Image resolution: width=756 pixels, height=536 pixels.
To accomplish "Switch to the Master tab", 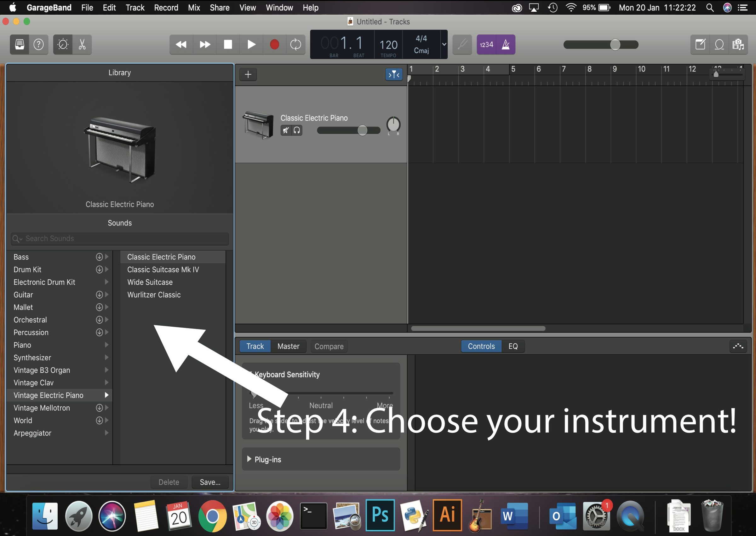I will click(x=288, y=346).
